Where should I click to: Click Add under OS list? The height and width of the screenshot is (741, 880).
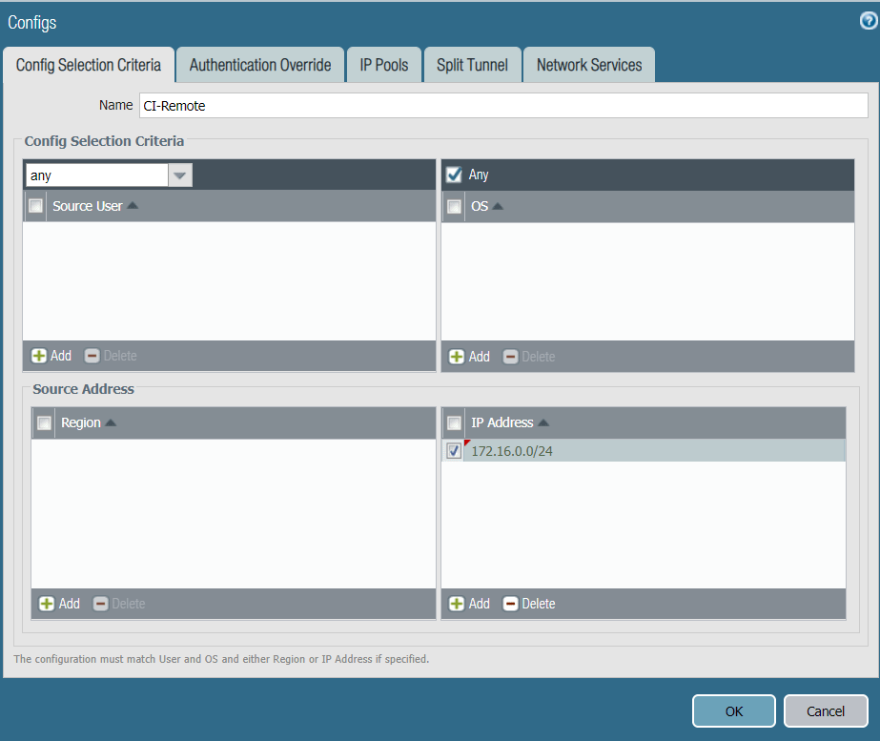coord(469,356)
